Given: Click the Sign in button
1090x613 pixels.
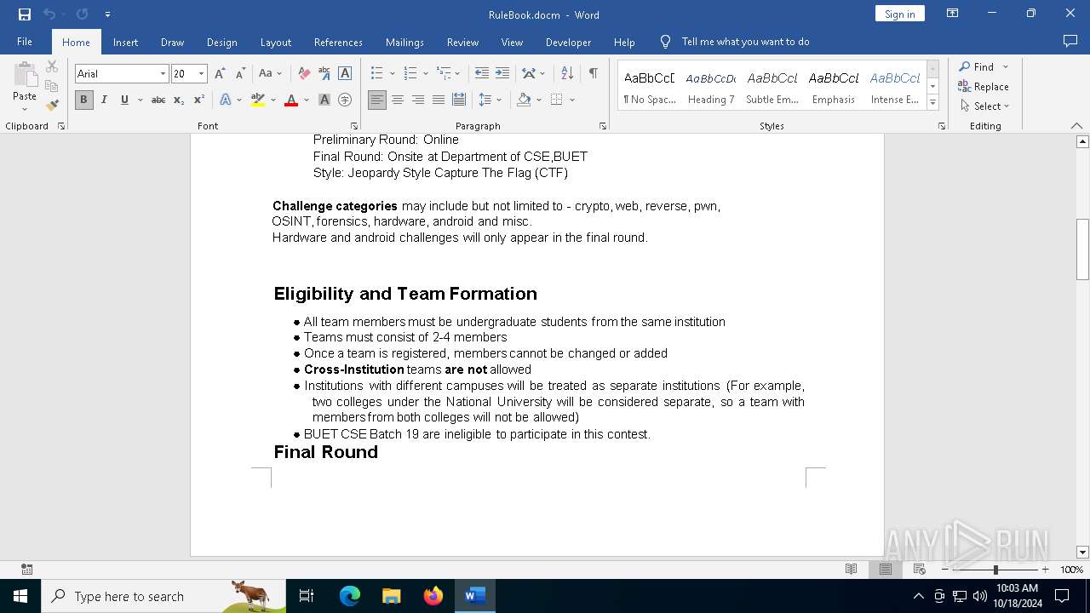Looking at the screenshot, I should [900, 14].
